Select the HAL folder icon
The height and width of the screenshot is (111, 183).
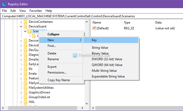(x=25, y=102)
